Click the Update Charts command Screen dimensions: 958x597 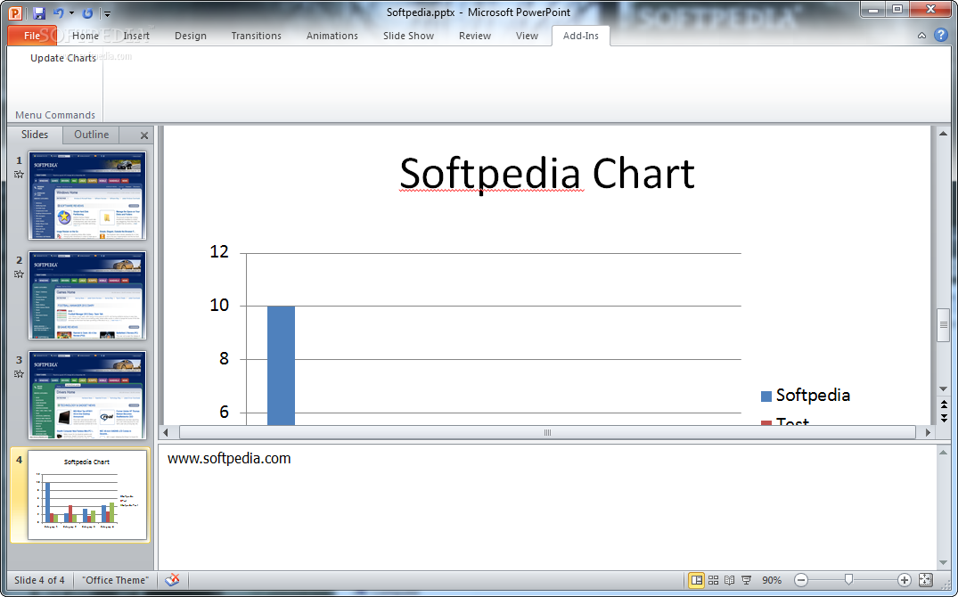coord(63,57)
